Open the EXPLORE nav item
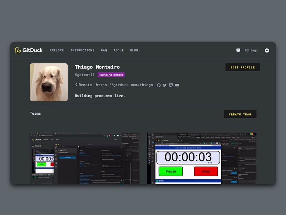The image size is (286, 215). click(57, 50)
